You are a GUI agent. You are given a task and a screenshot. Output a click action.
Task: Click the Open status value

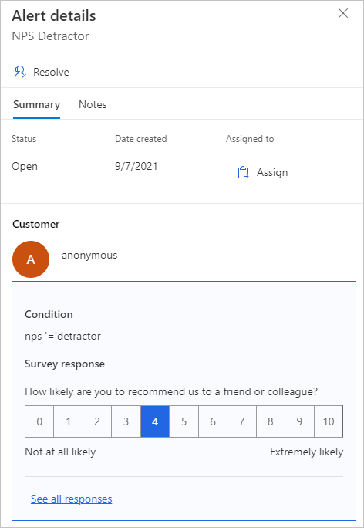pyautogui.click(x=25, y=167)
